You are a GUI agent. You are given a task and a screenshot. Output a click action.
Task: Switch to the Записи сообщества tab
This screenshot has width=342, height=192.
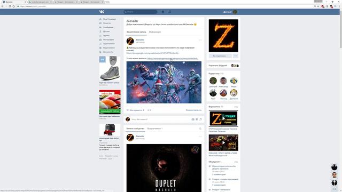click(135, 129)
